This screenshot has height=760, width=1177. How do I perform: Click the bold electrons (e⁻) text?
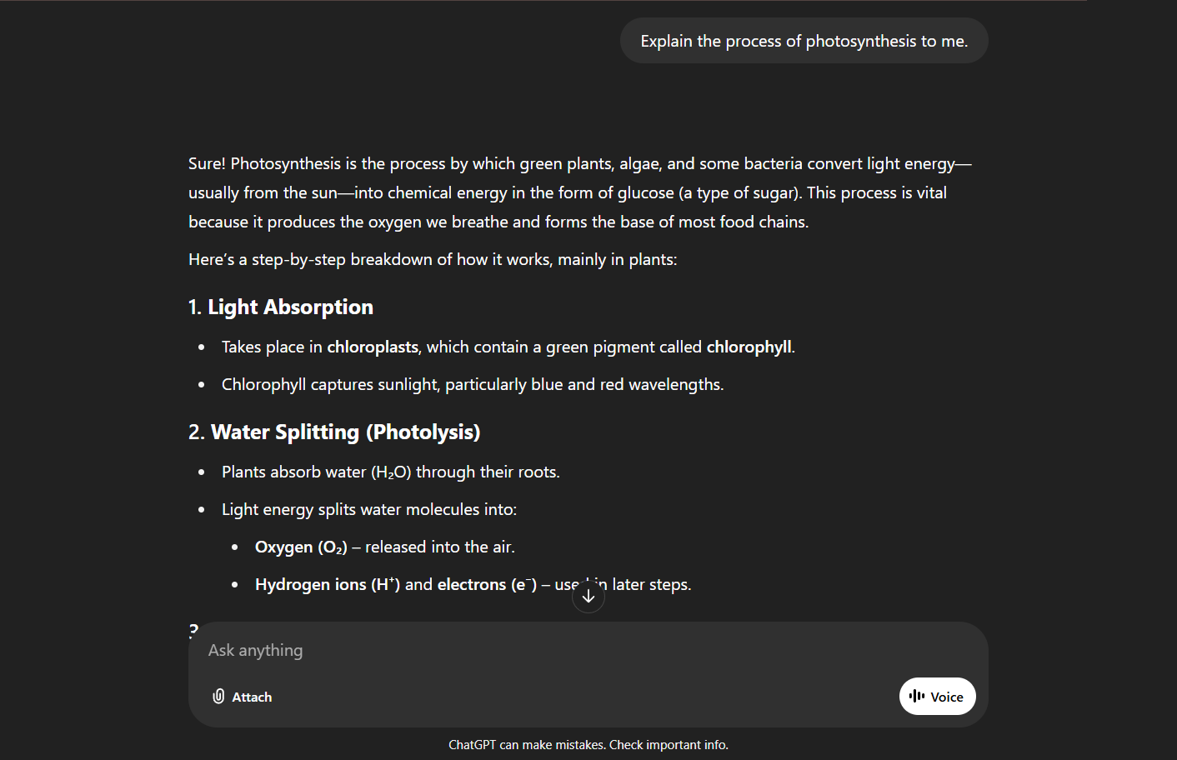coord(487,585)
